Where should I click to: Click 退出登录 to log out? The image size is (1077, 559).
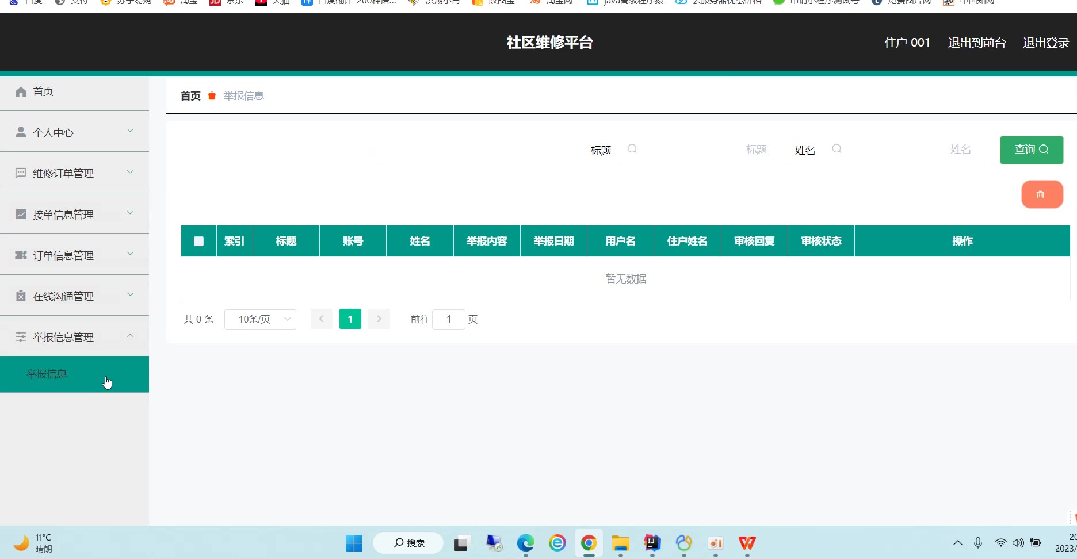click(x=1046, y=43)
